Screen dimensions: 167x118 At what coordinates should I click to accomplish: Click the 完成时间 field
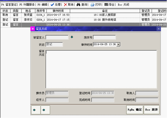(103, 100)
